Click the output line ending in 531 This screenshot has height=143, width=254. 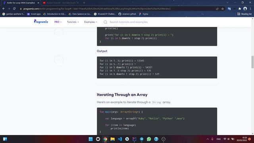(x=129, y=74)
